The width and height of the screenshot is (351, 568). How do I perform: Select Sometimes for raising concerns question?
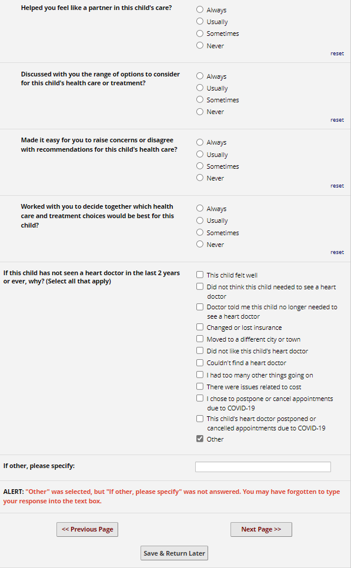pos(199,166)
